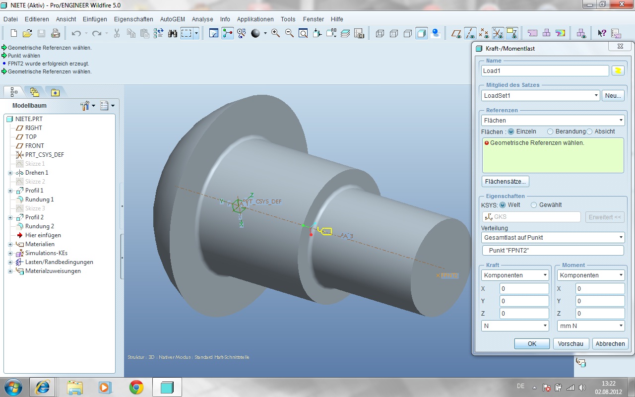Open a file using the folder icon
This screenshot has height=397, width=635.
point(28,33)
